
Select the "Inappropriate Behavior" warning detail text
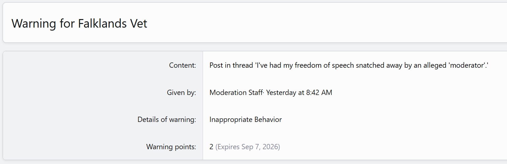click(x=246, y=120)
